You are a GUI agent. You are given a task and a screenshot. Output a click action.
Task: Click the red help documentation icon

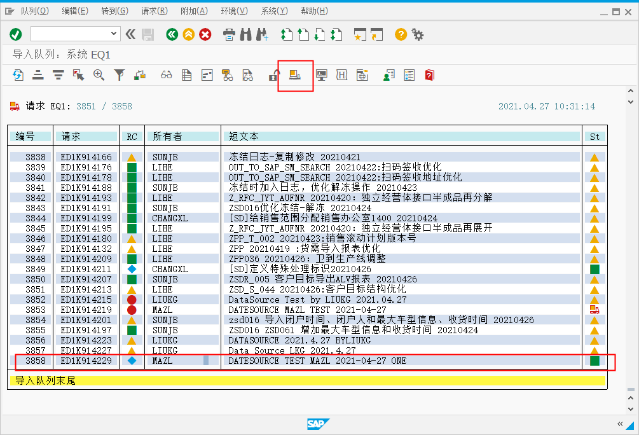pyautogui.click(x=429, y=75)
